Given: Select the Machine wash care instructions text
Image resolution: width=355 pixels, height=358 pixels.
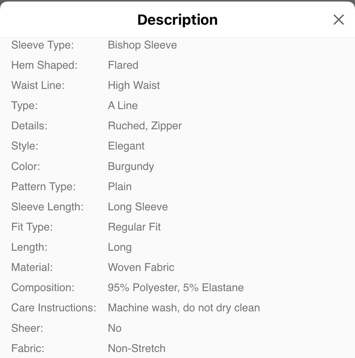Looking at the screenshot, I should [184, 308].
